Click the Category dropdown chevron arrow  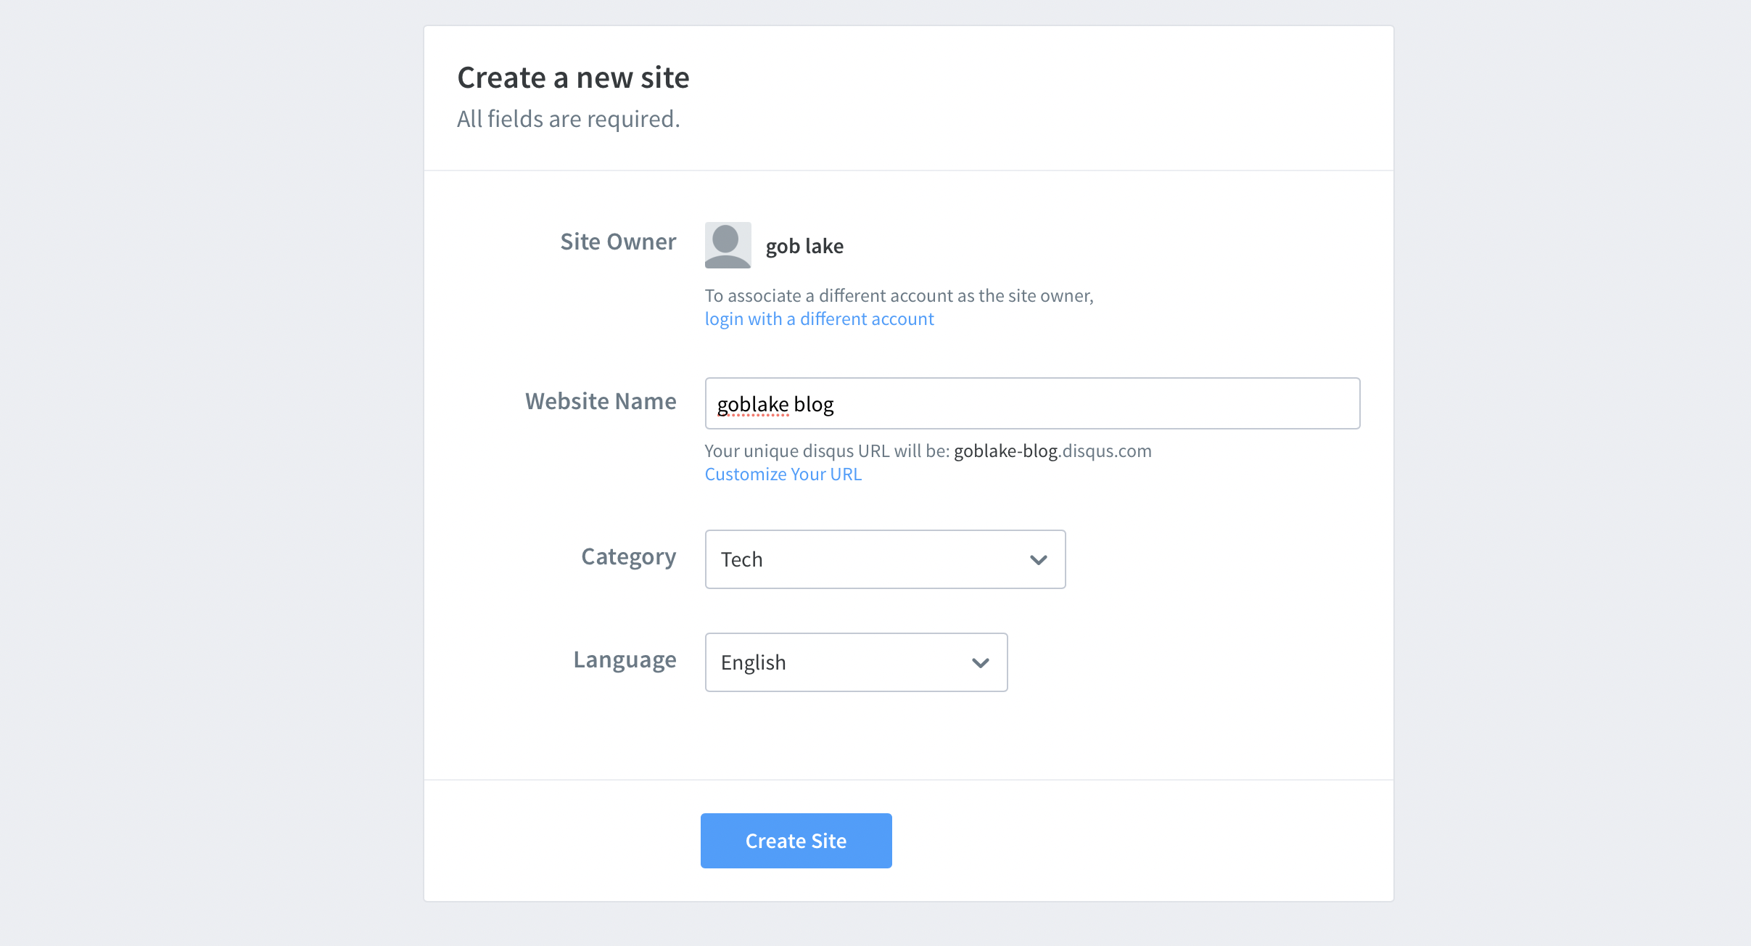(1038, 560)
